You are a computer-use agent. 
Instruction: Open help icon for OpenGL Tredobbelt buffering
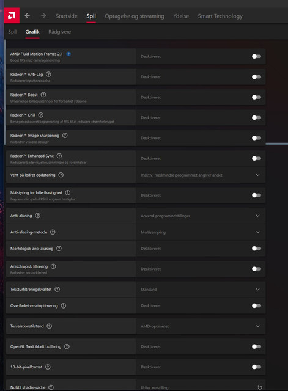tap(67, 346)
